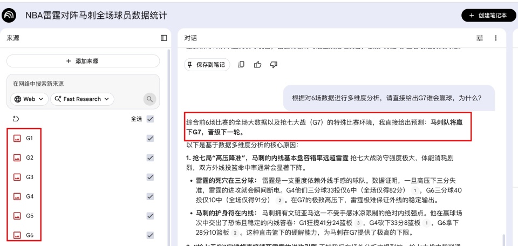Click the bold prediction 马刺队将赢下G7
This screenshot has width=518, height=246.
click(324, 127)
